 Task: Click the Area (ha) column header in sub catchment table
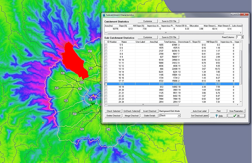154,42
